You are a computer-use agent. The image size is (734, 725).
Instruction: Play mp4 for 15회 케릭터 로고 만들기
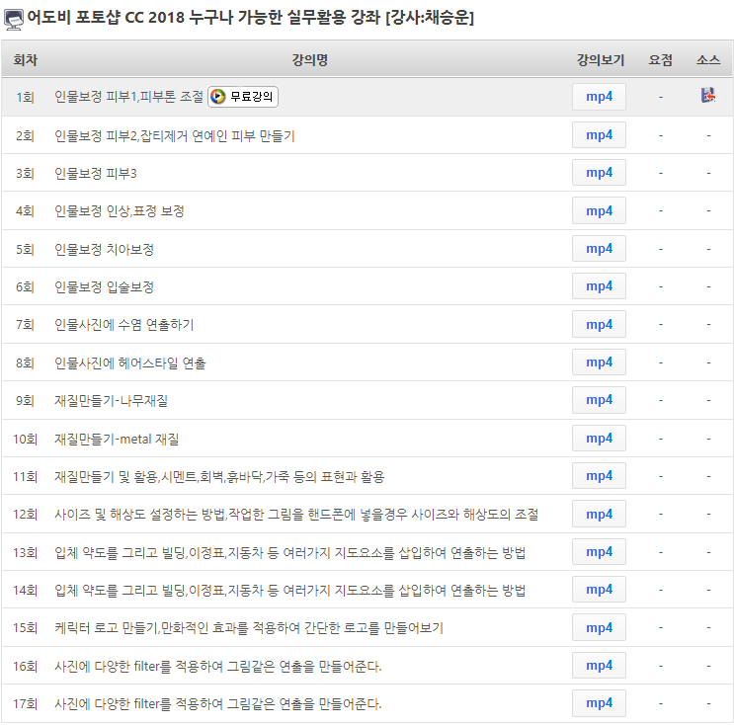click(x=599, y=627)
